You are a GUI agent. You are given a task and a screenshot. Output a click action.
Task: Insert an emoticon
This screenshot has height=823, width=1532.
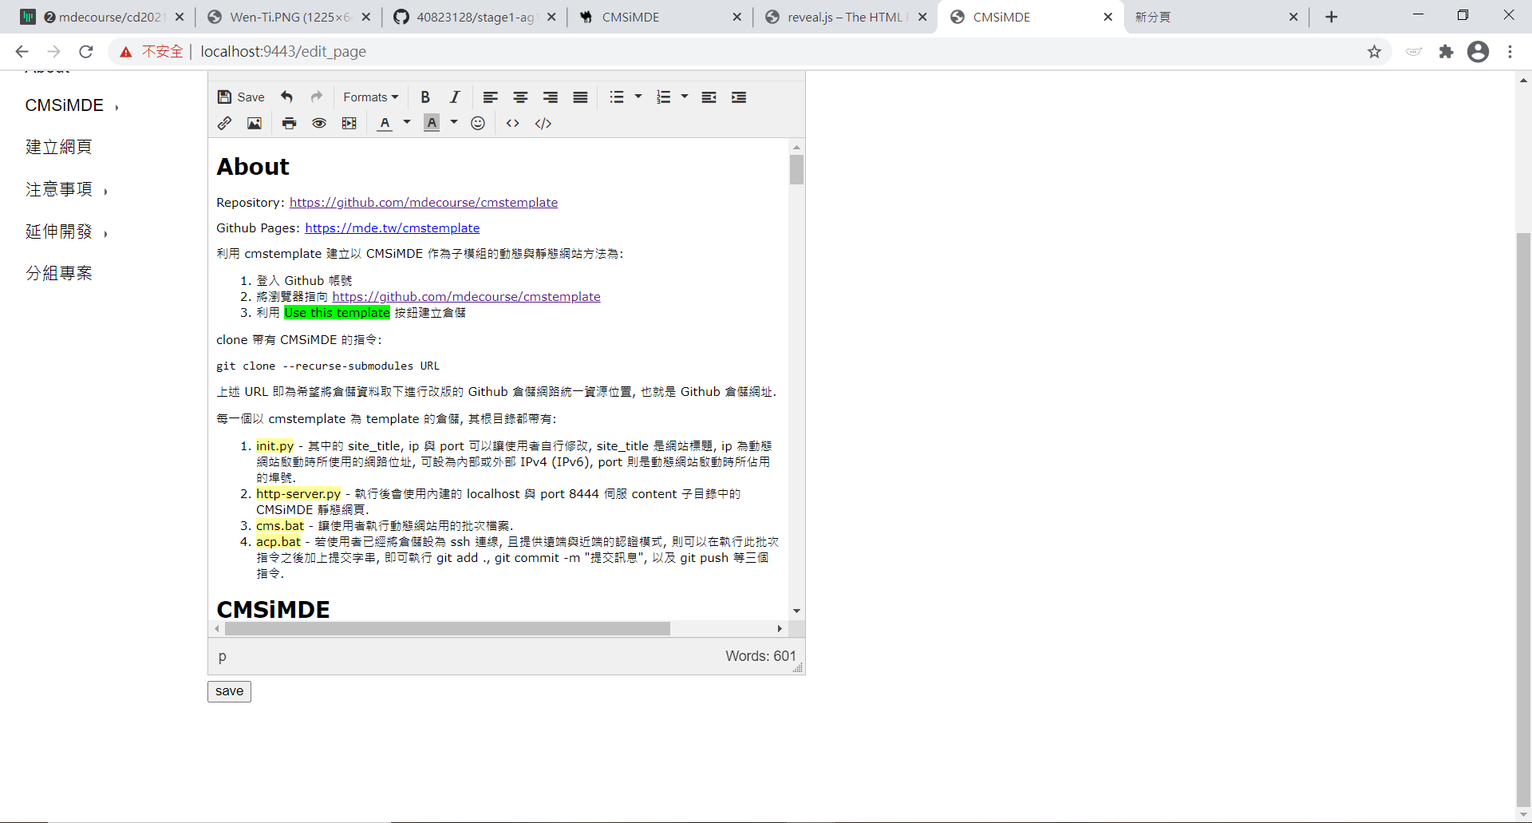point(478,123)
